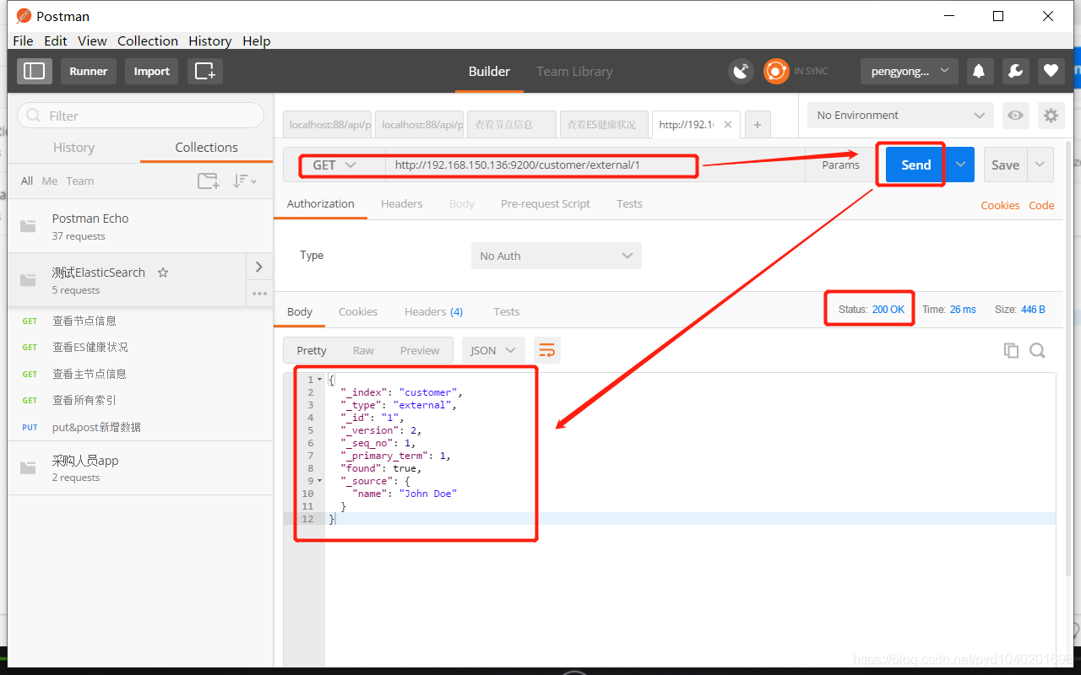This screenshot has height=675, width=1081.
Task: Create a new collection folder icon
Action: pos(208,181)
